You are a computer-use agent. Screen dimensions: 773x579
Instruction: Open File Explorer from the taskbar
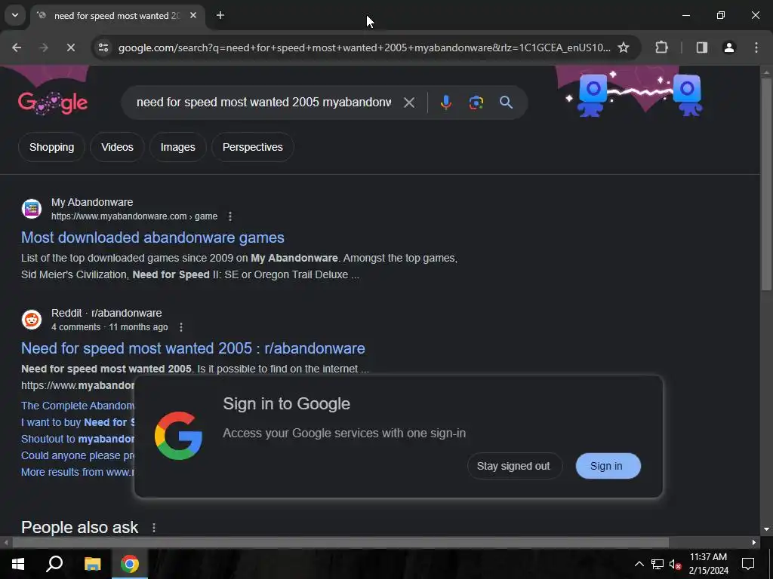coord(92,564)
